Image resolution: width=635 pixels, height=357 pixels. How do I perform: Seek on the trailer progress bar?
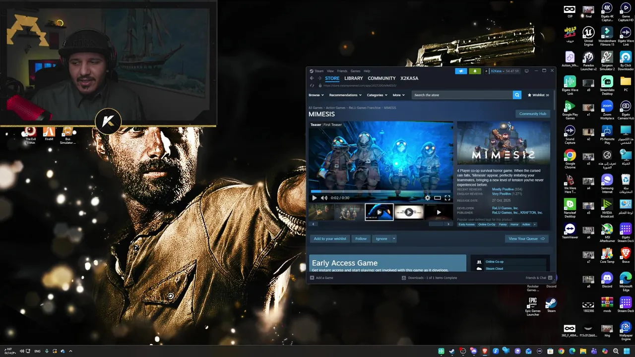(381, 191)
